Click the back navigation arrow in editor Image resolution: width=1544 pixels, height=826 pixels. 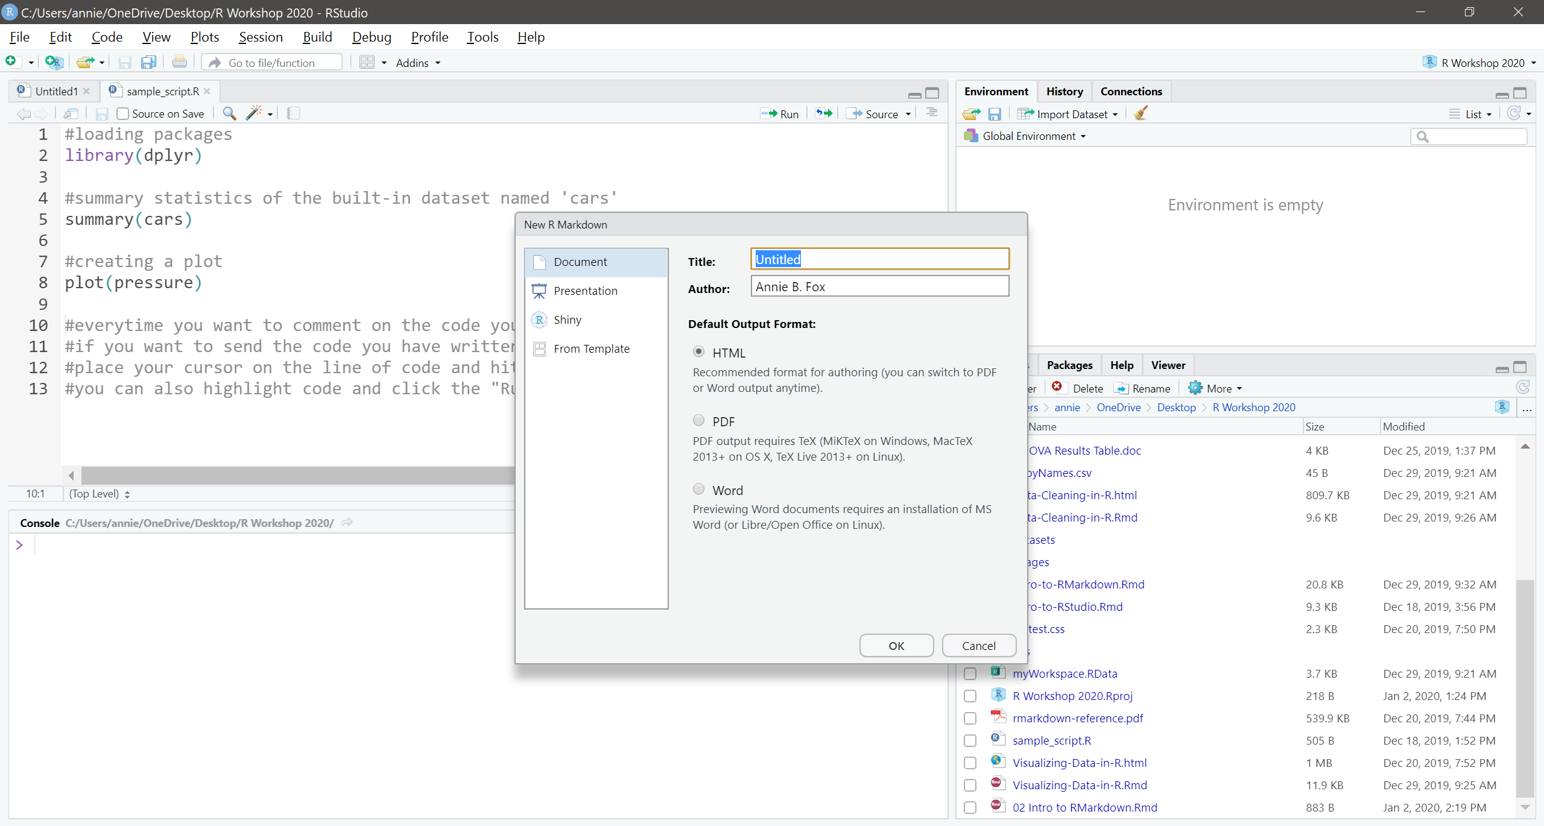[23, 113]
